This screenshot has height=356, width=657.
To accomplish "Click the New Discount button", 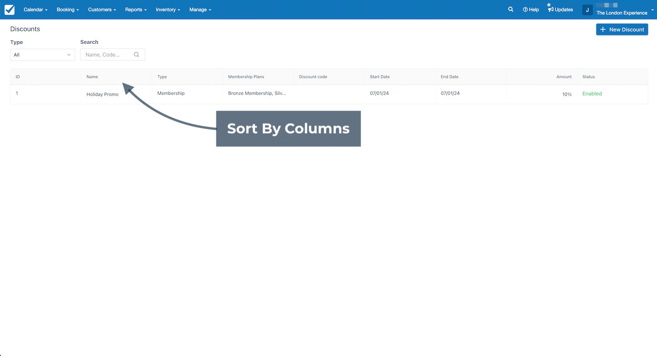I will pos(622,29).
